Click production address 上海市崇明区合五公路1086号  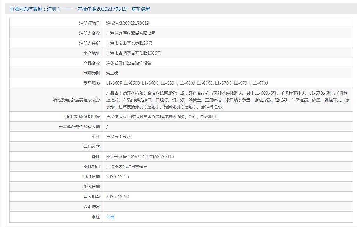tap(134, 53)
